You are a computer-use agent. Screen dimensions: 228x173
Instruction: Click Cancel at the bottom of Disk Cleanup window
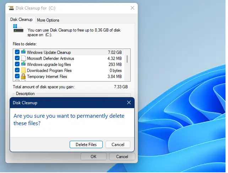pos(122,157)
